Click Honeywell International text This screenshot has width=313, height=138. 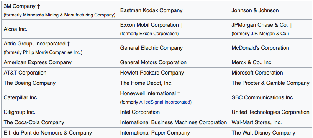pyautogui.click(x=148, y=93)
